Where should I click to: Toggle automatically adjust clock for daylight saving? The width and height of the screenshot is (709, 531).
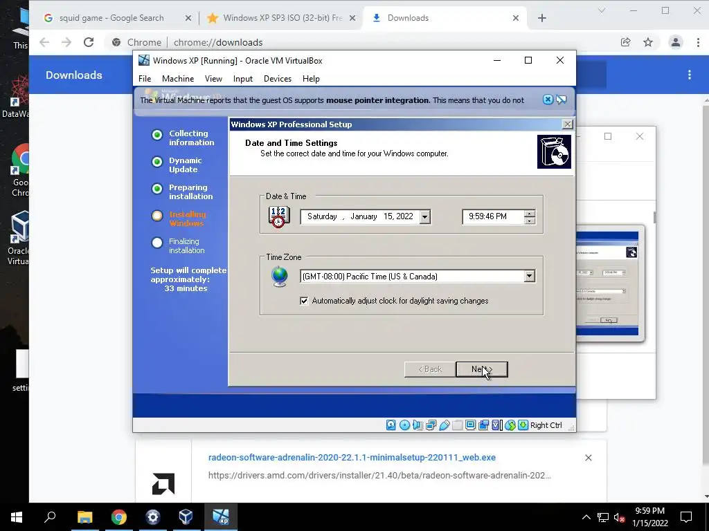point(305,301)
